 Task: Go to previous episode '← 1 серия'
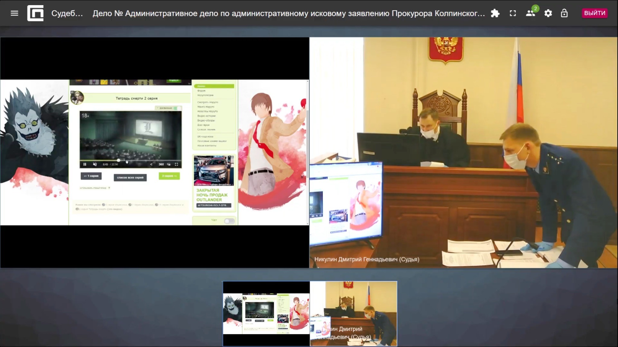click(x=91, y=176)
